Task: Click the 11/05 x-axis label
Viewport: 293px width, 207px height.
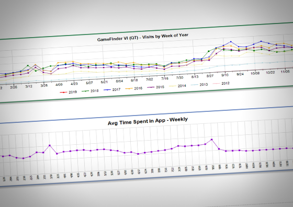Action: point(285,71)
